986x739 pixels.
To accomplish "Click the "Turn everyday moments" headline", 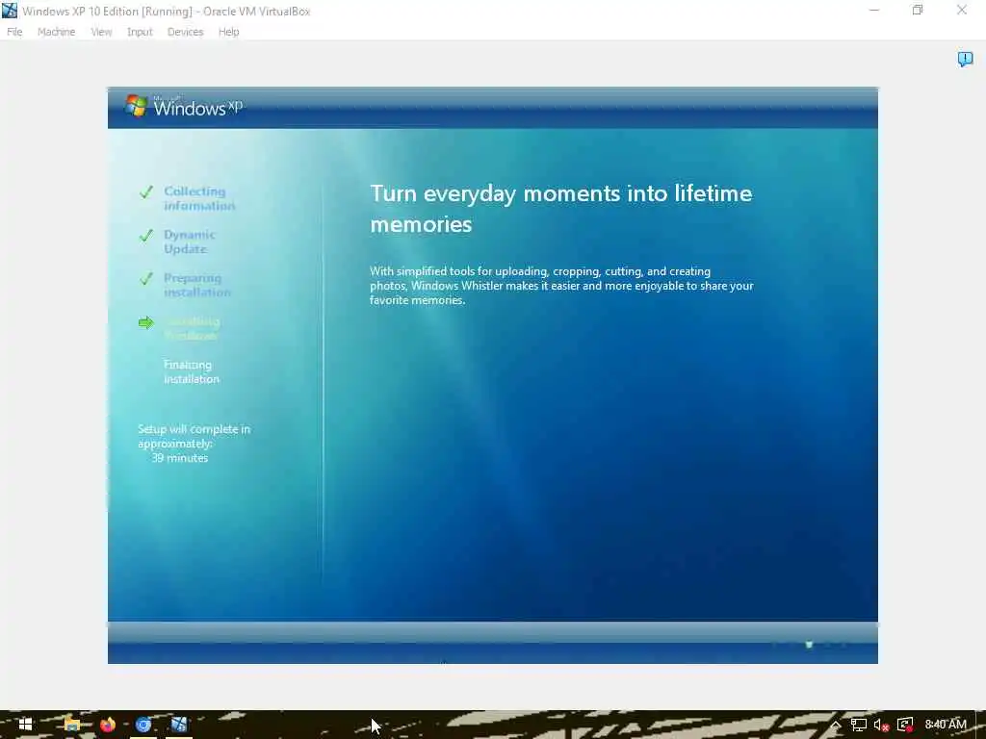I will (561, 209).
